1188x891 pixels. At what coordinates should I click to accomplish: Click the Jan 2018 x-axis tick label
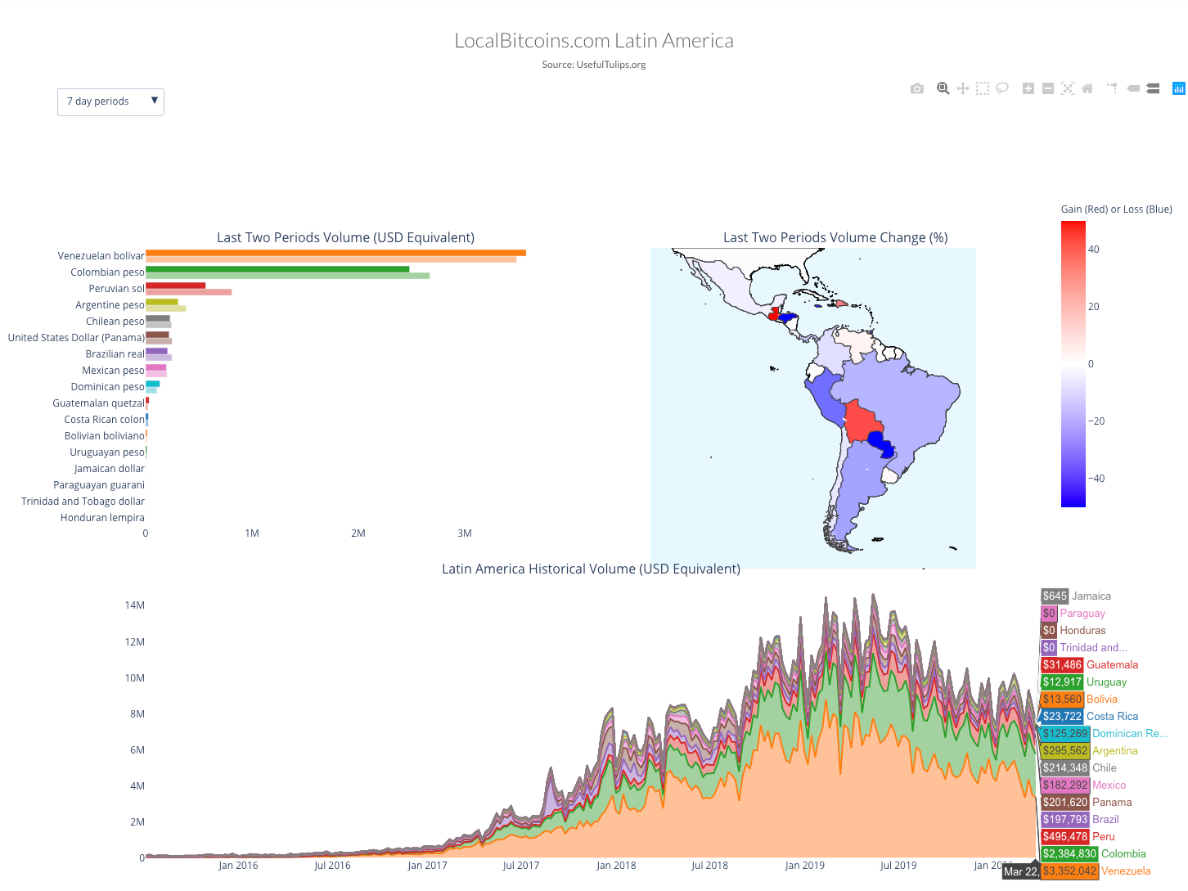pyautogui.click(x=616, y=866)
